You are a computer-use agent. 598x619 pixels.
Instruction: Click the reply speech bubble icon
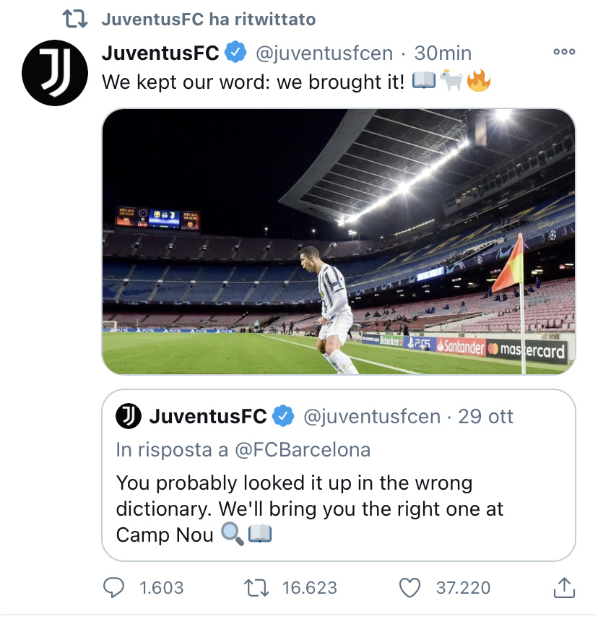(113, 587)
